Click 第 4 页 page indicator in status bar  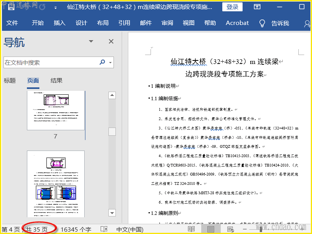pos(11,229)
